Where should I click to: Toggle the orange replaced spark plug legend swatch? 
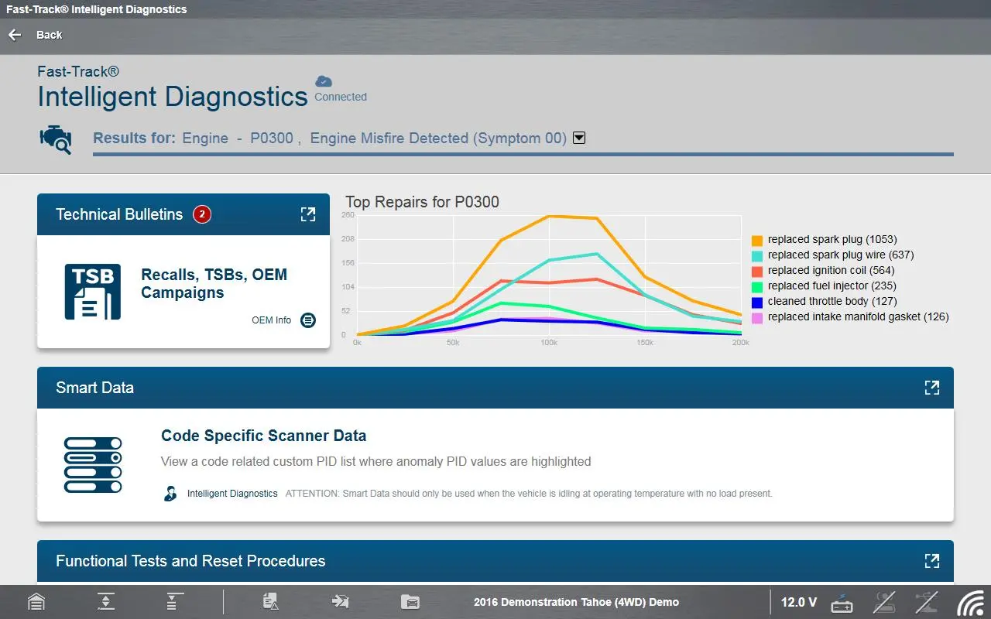point(757,240)
